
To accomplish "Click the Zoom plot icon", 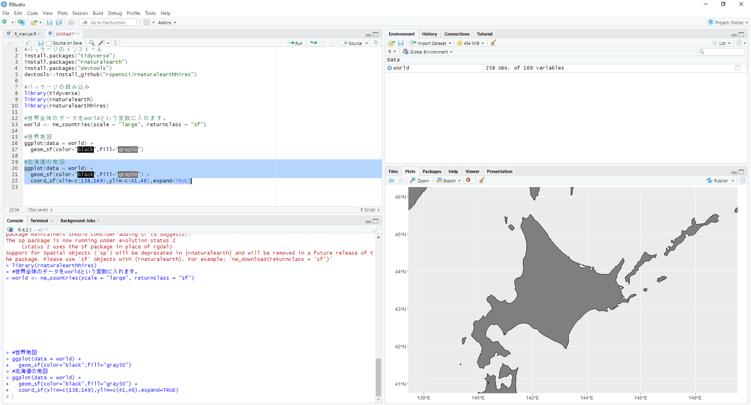I will click(419, 180).
